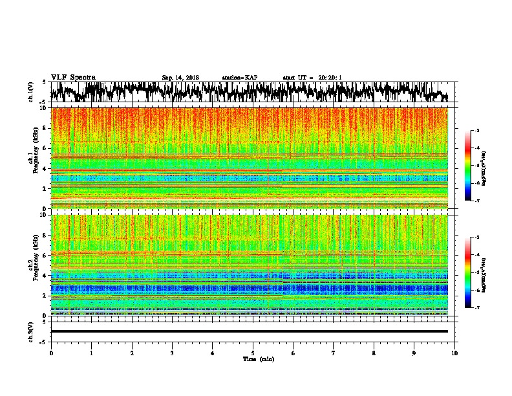Image resolution: width=512 pixels, height=396 pixels.
Task: Click the station=KAP label
Action: 240,78
